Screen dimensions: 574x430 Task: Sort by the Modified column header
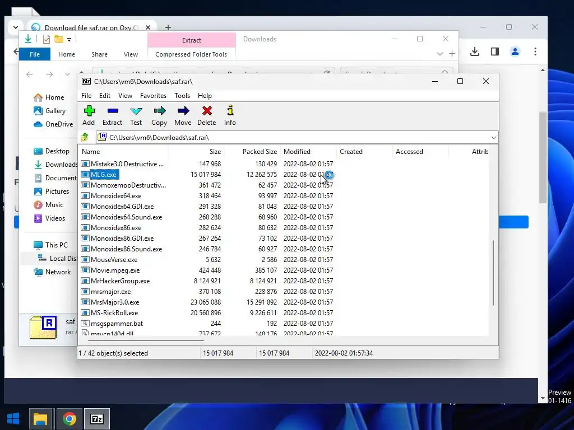point(308,151)
